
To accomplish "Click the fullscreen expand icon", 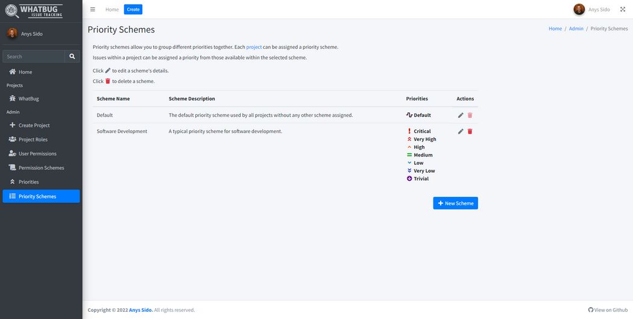I will pyautogui.click(x=623, y=10).
